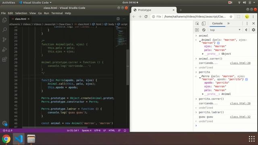The height and width of the screenshot is (145, 258).
Task: Clear the console
Action: [204, 30]
